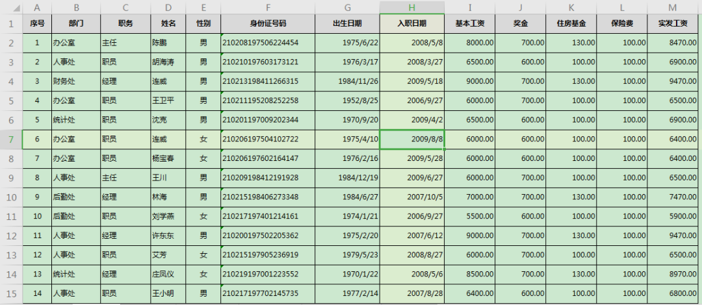Click the 保险费 header cell
The width and height of the screenshot is (702, 305).
622,24
